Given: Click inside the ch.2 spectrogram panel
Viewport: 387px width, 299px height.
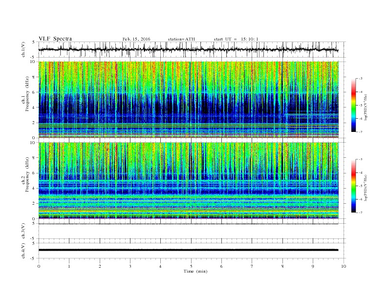Looking at the screenshot, I should point(189,181).
